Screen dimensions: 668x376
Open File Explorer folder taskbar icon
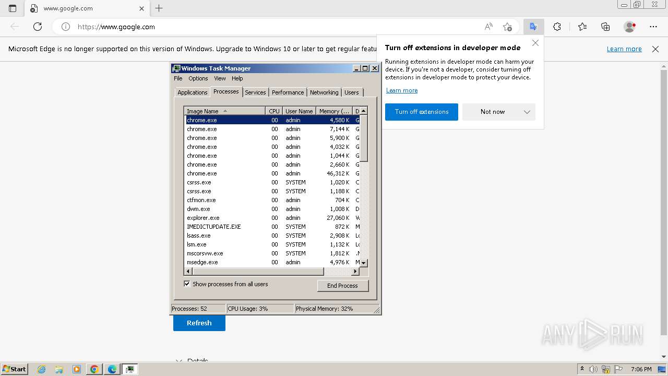click(59, 369)
